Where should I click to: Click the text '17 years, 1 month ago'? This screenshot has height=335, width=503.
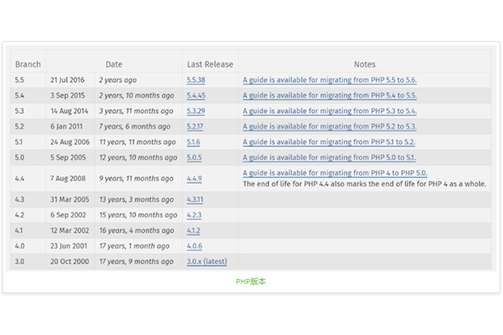[134, 246]
